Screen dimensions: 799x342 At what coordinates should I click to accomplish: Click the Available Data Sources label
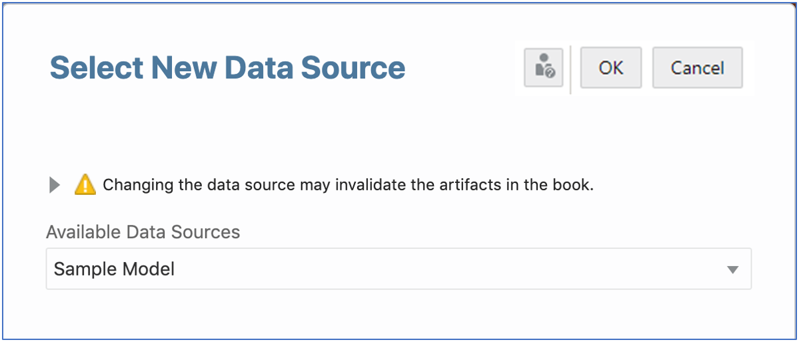coord(143,232)
